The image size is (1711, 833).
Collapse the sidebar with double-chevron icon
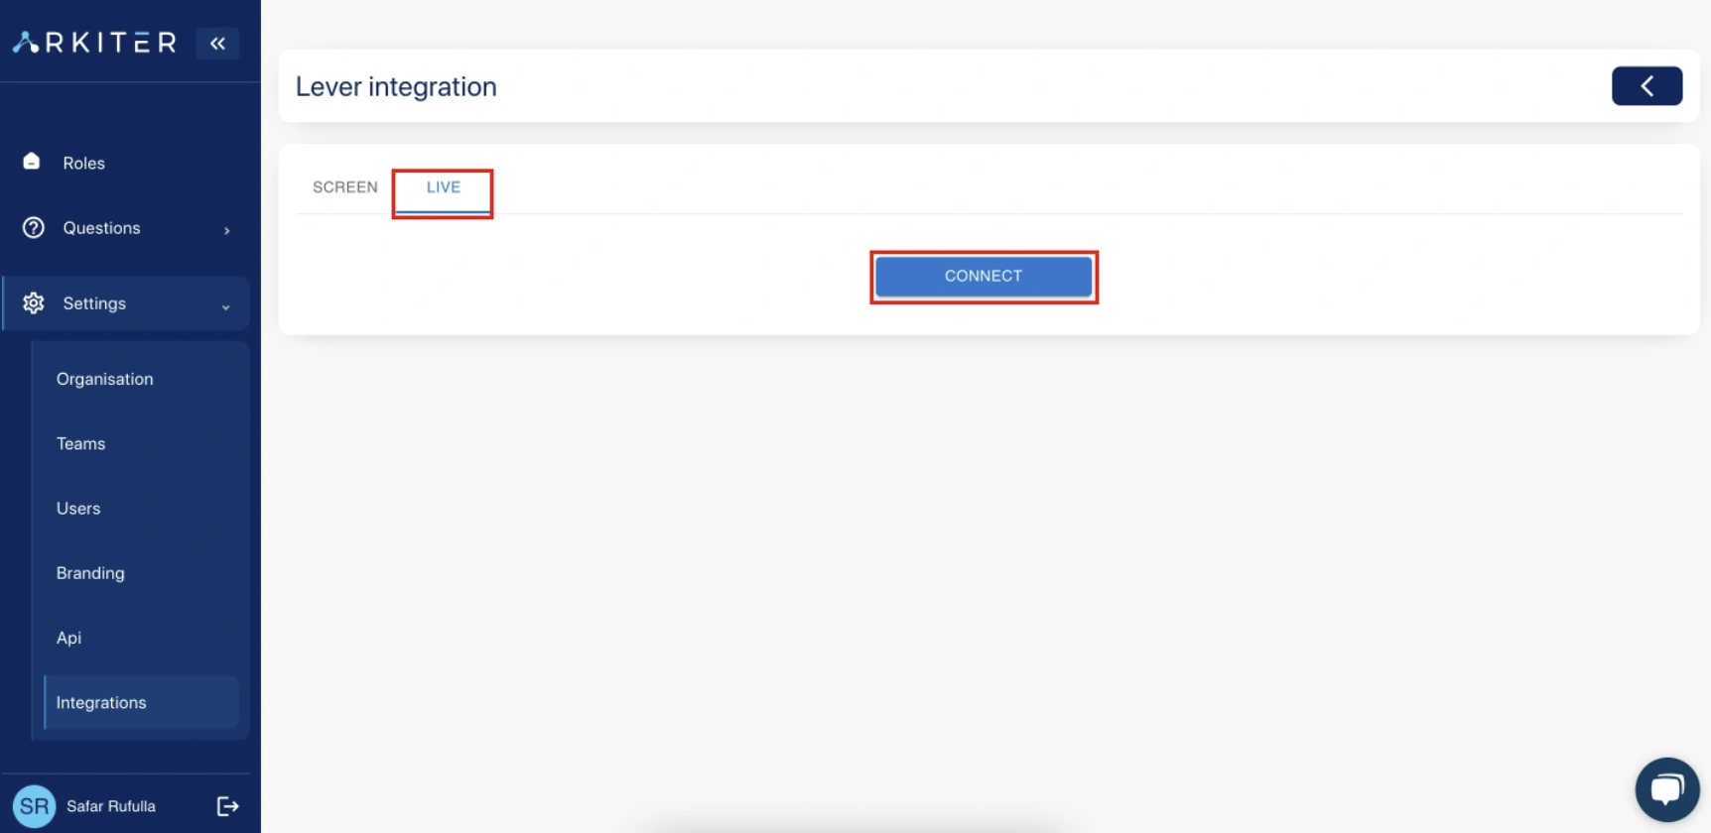[x=217, y=43]
